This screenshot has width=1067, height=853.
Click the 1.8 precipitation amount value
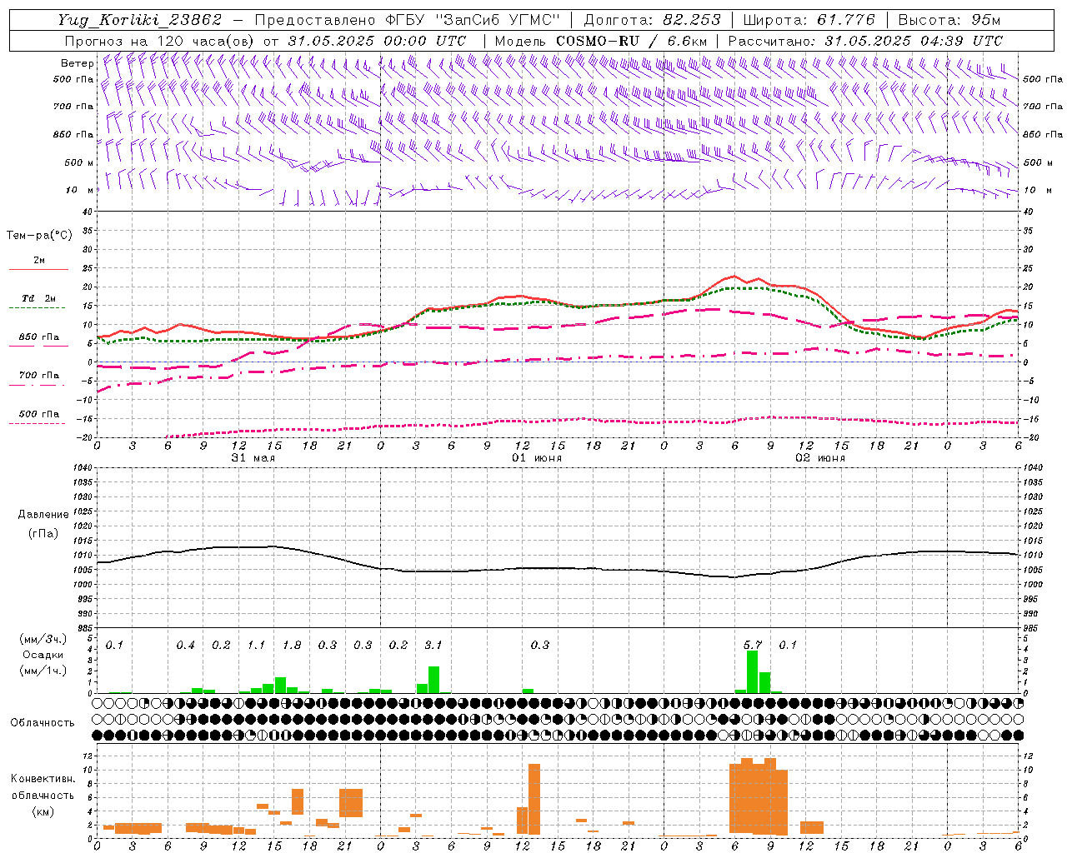point(292,645)
